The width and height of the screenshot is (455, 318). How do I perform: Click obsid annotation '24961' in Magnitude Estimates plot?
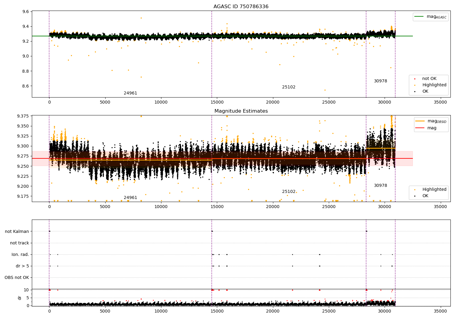point(130,198)
